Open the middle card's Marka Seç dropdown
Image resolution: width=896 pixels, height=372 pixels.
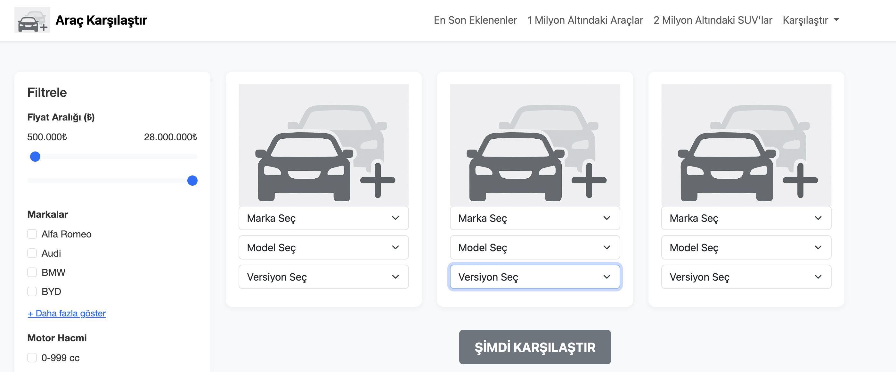tap(534, 218)
